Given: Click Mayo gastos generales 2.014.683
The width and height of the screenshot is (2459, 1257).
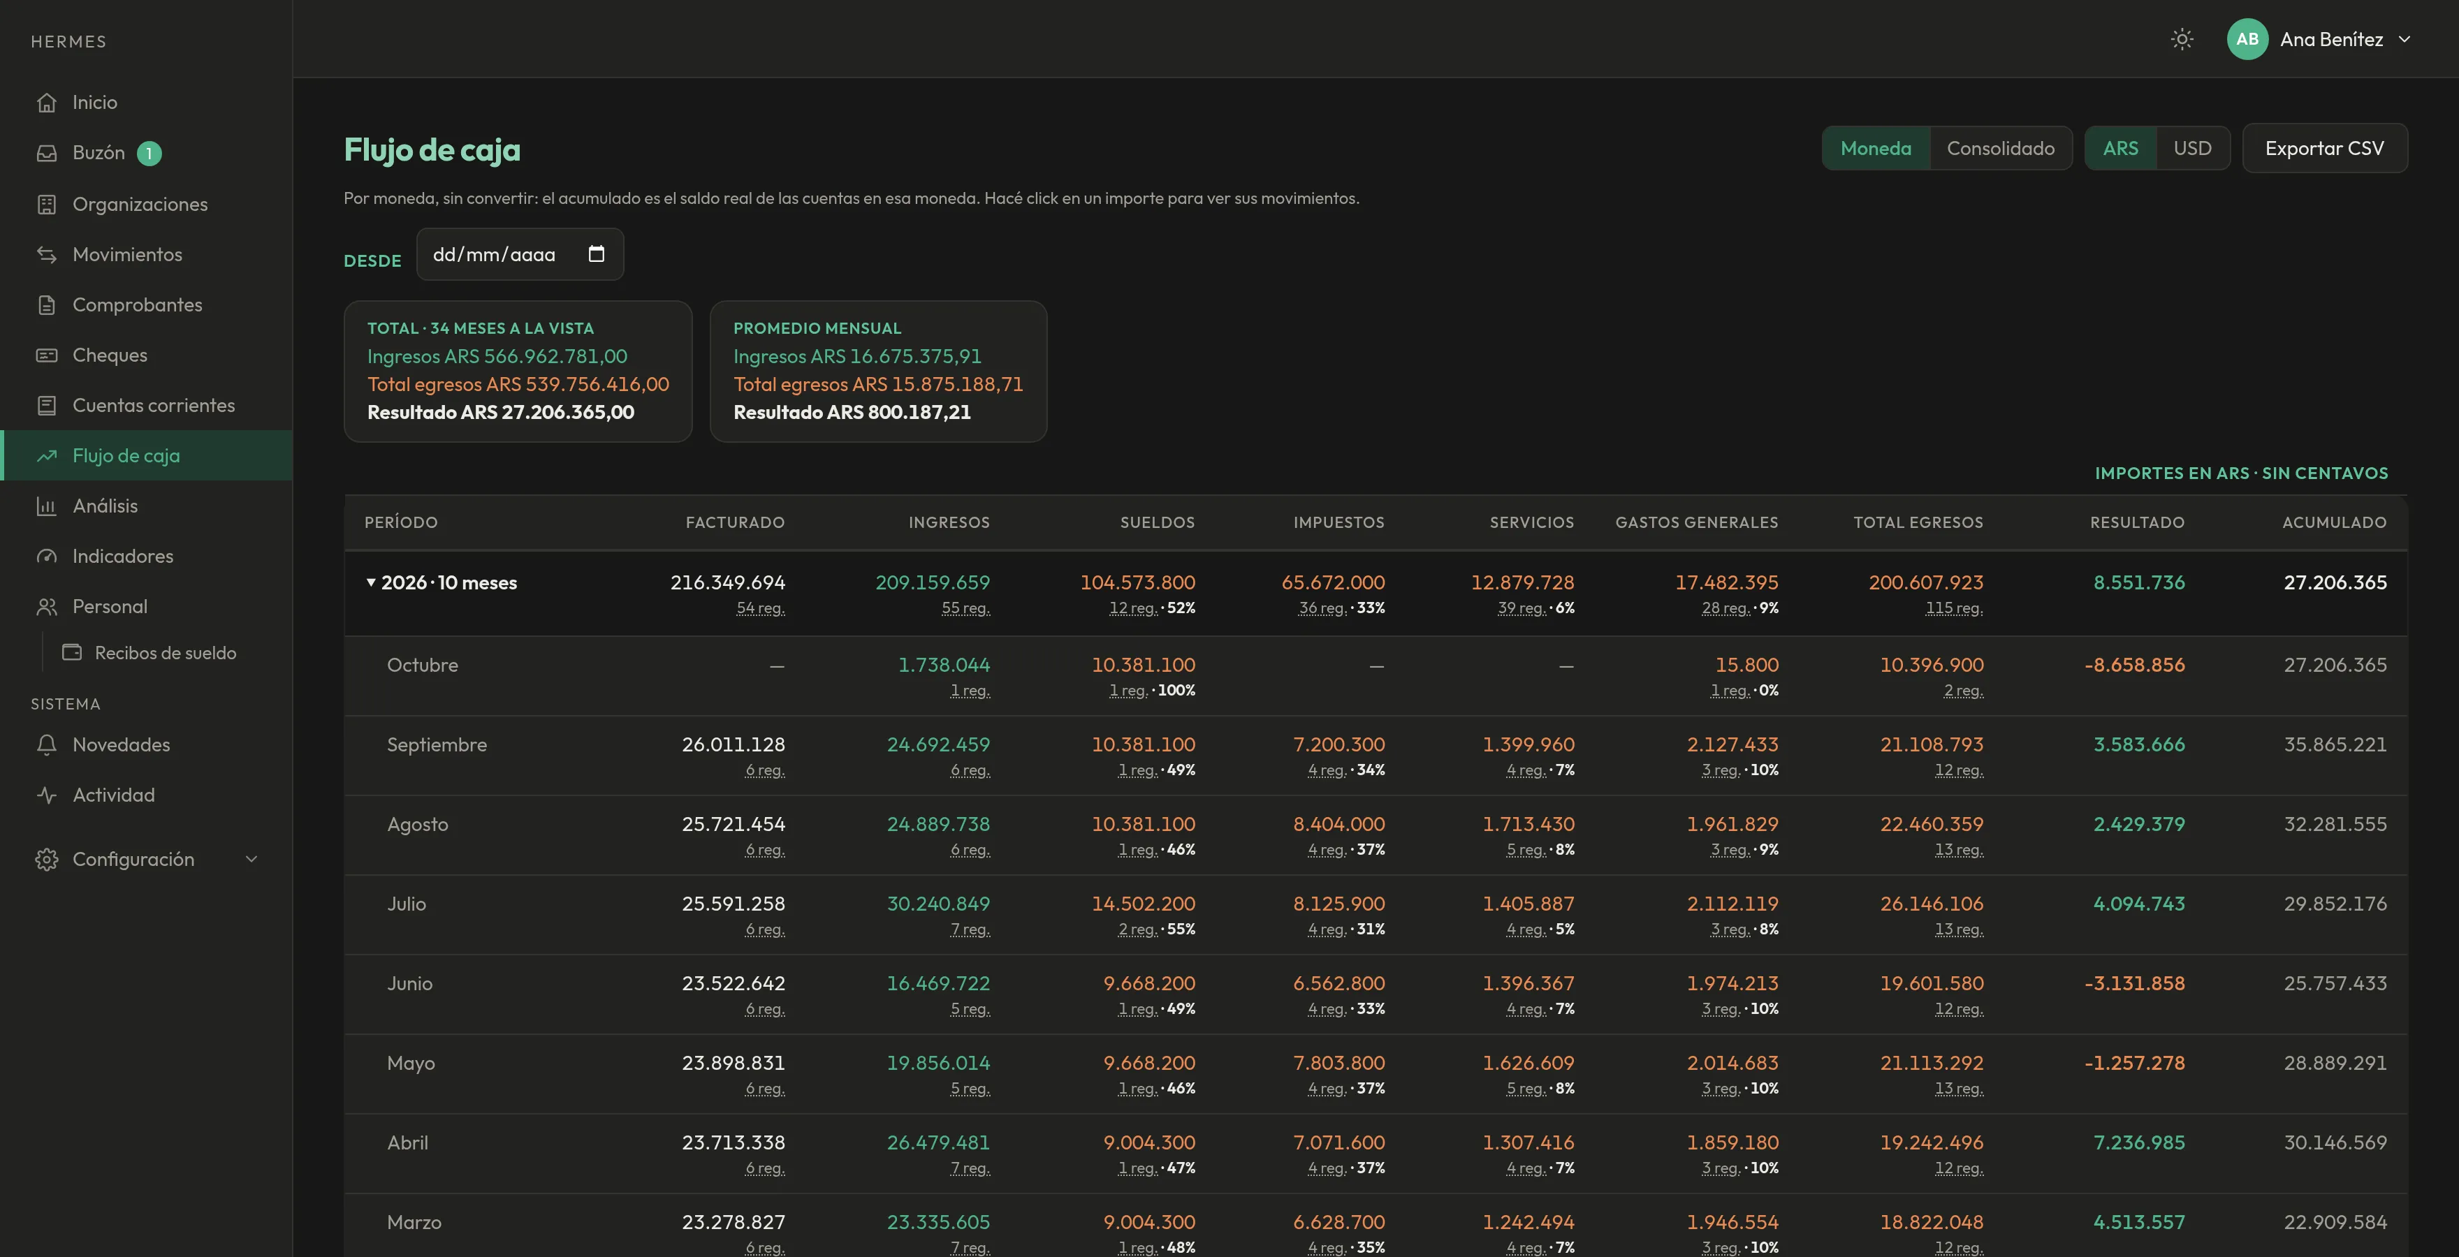Looking at the screenshot, I should [1732, 1062].
